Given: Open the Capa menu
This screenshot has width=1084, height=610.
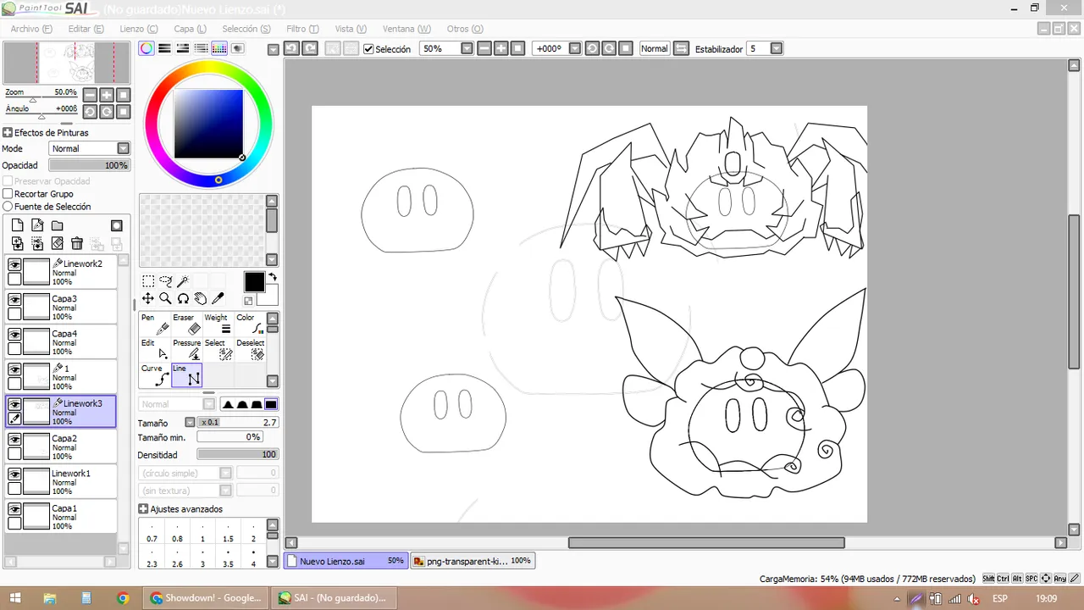Looking at the screenshot, I should click(x=190, y=29).
